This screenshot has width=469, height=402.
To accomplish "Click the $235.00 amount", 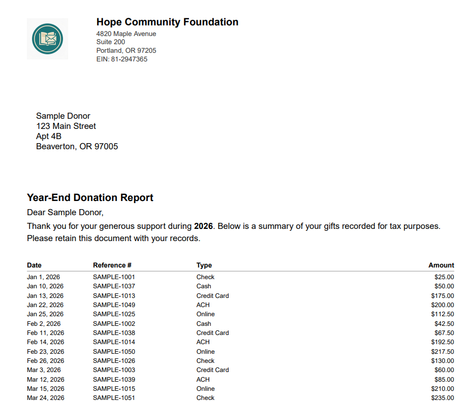I will pos(443,398).
